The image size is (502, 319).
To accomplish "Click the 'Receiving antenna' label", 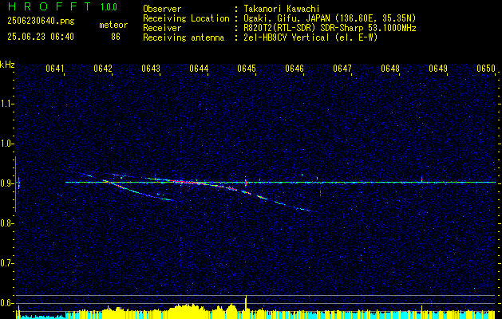I will point(184,37).
